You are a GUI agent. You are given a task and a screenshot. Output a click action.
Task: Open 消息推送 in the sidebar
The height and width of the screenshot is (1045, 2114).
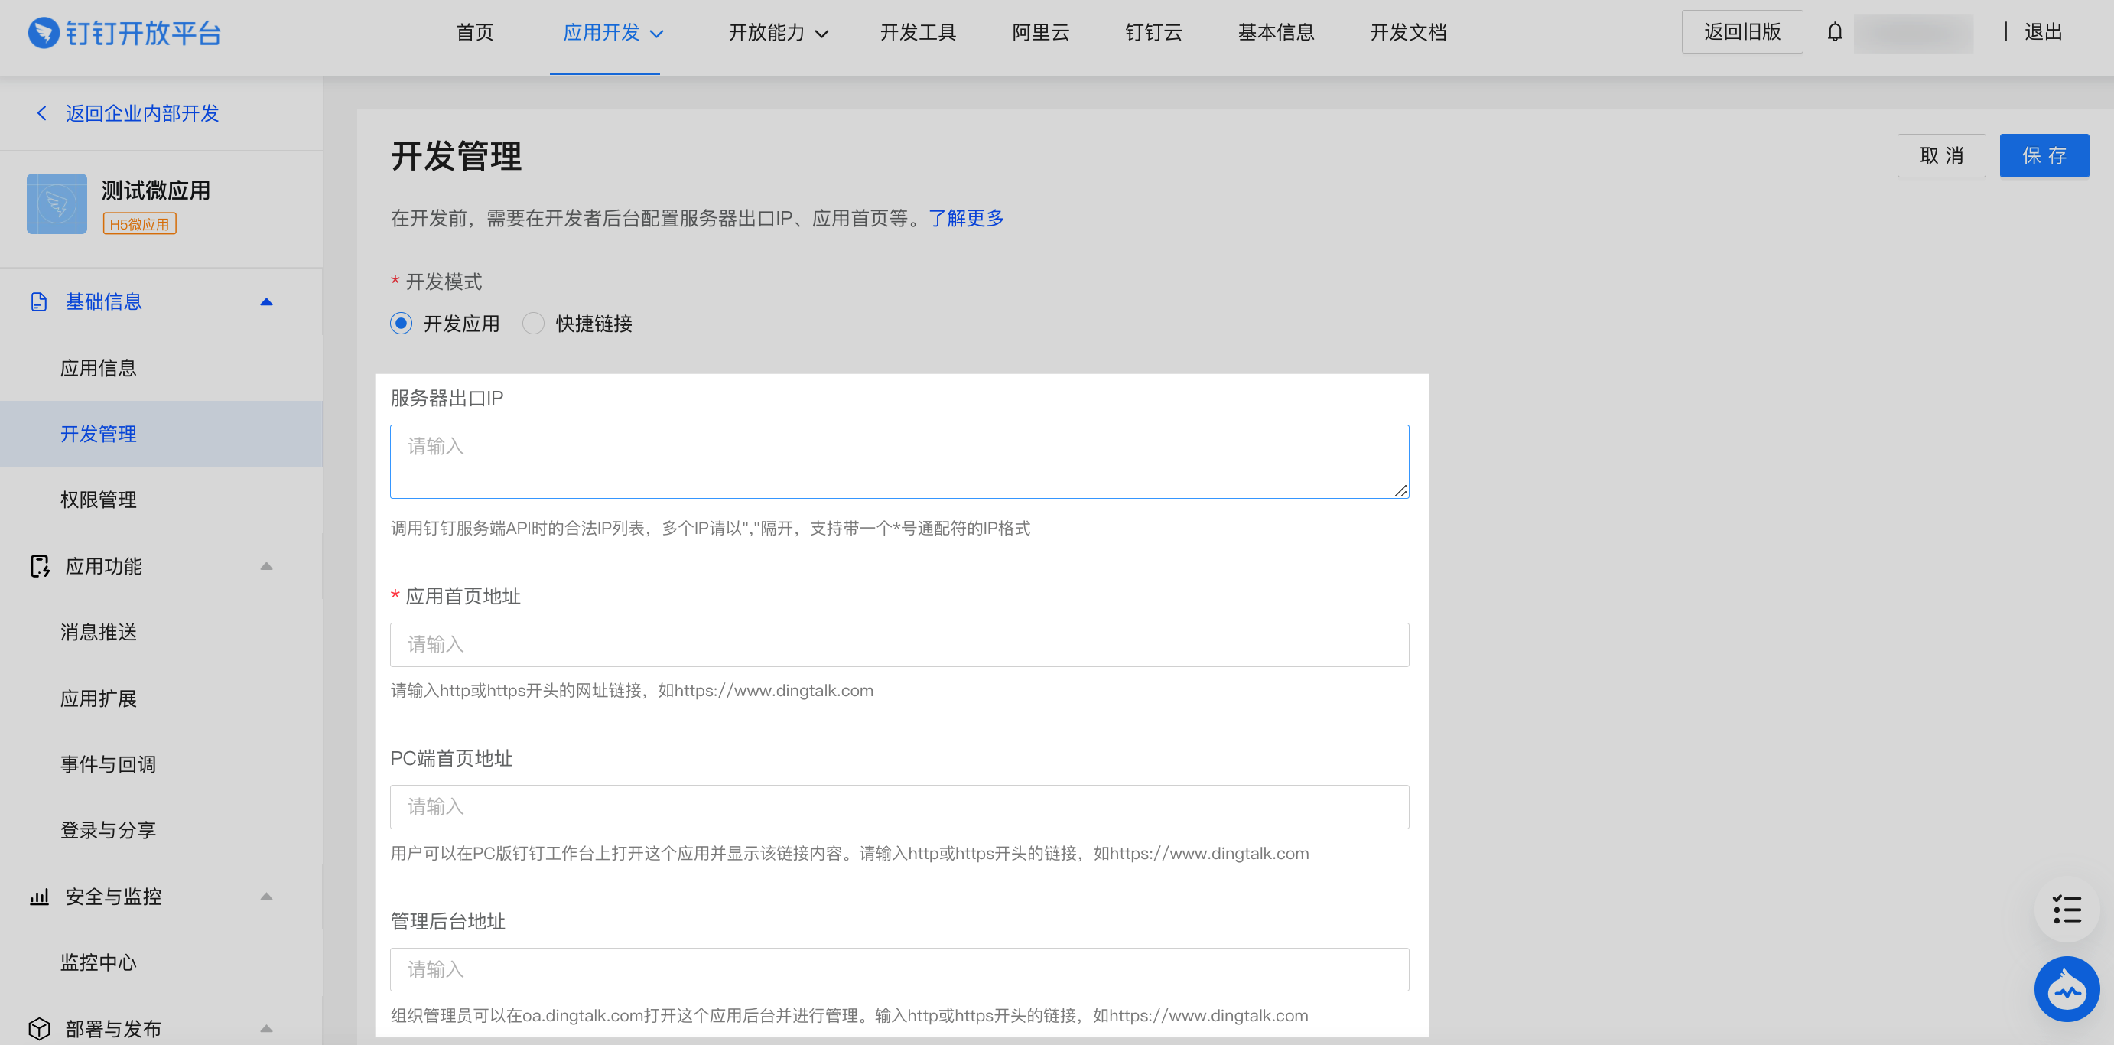pyautogui.click(x=99, y=632)
